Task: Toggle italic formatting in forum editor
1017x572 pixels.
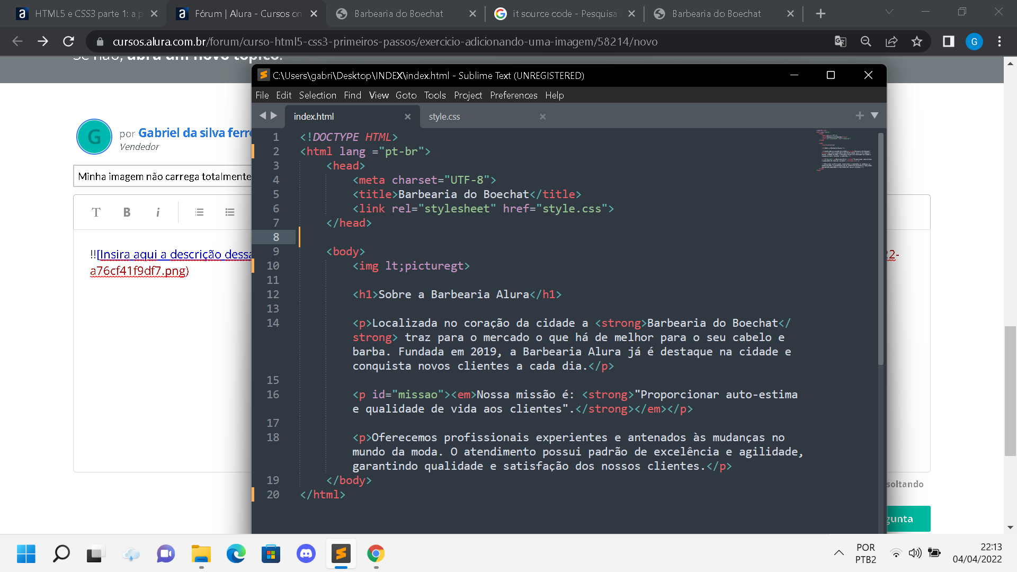Action: click(157, 212)
